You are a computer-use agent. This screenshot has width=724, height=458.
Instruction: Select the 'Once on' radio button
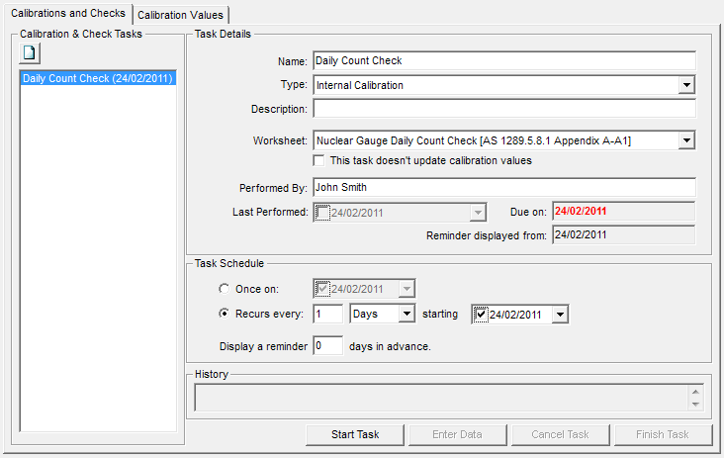click(225, 289)
